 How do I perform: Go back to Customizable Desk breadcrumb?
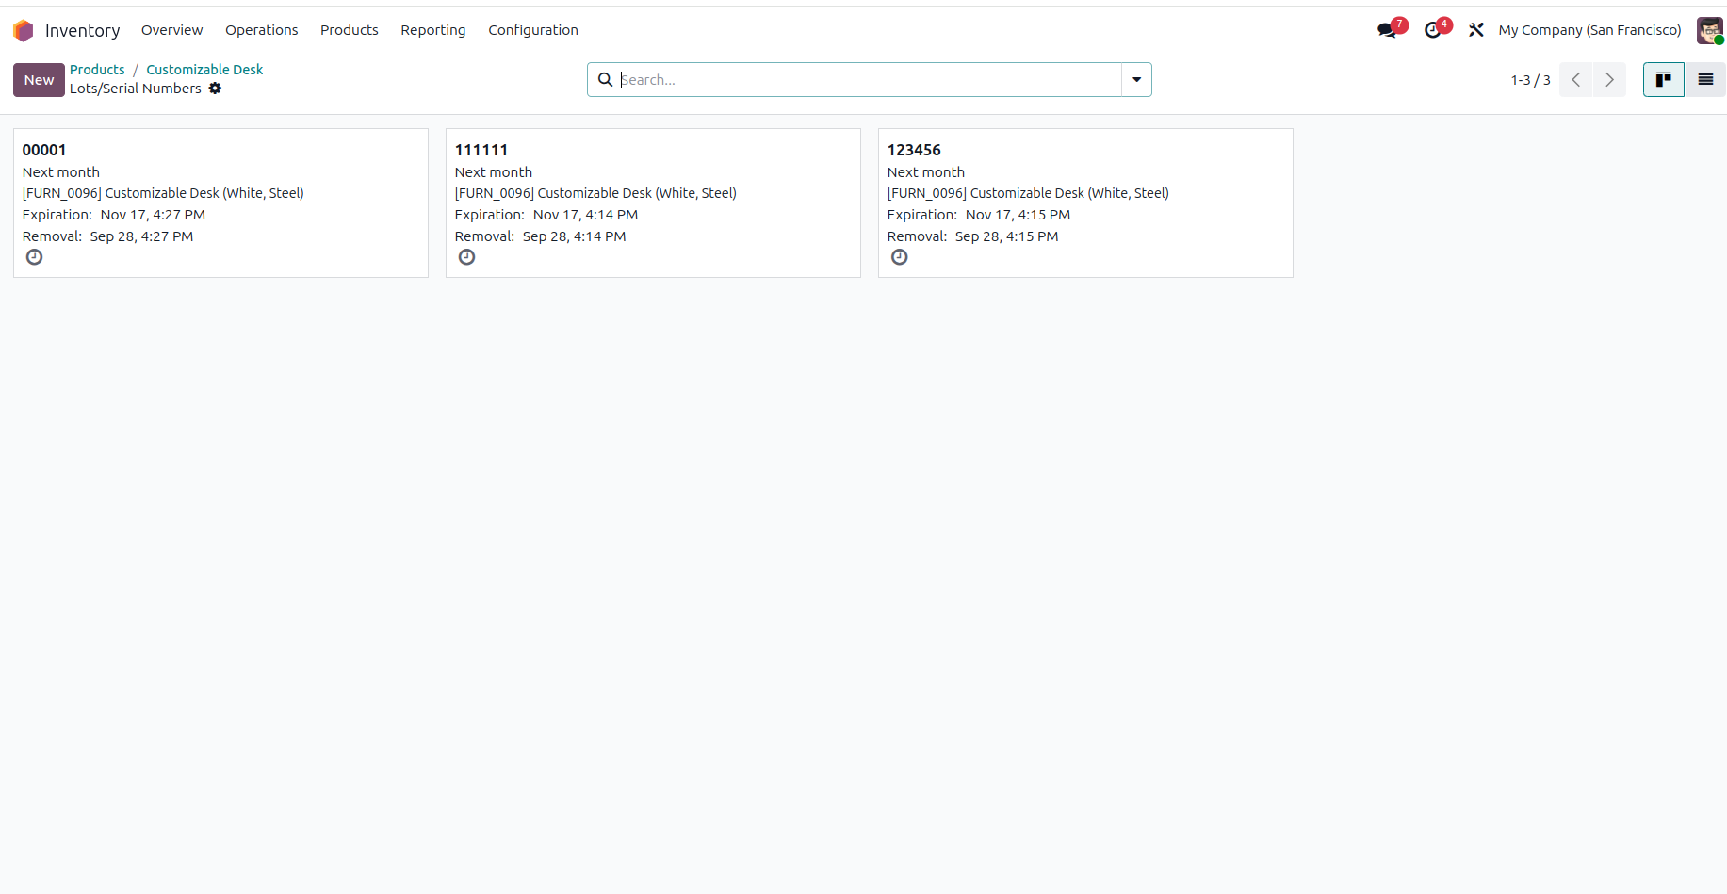pos(204,70)
